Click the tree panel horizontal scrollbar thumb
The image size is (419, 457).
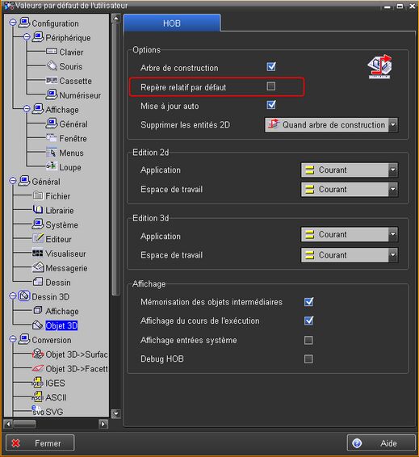[24, 423]
